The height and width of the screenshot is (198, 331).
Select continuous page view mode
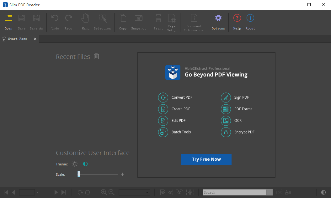[x=170, y=192]
